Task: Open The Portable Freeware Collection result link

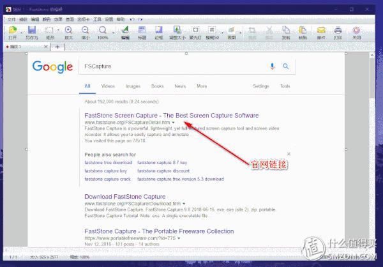Action: [159, 231]
